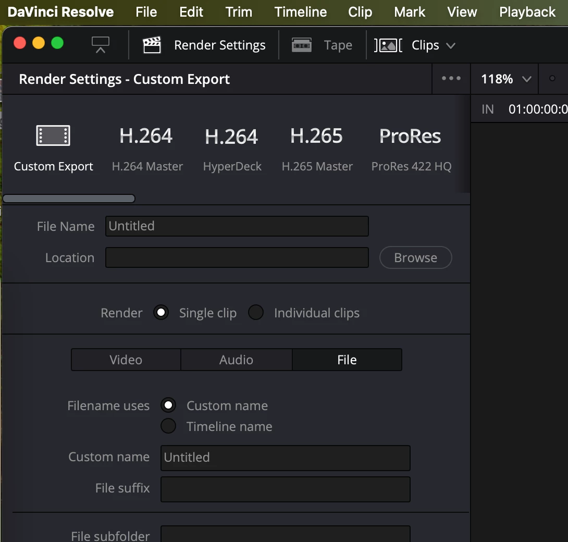The width and height of the screenshot is (568, 542).
Task: Select the Custom Export film icon preset
Action: click(x=53, y=135)
